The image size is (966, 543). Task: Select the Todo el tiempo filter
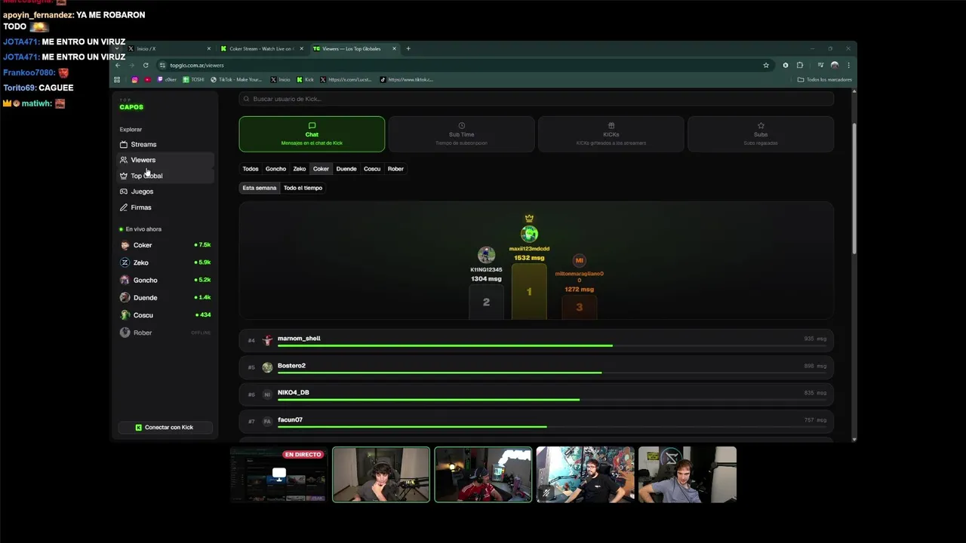(303, 188)
